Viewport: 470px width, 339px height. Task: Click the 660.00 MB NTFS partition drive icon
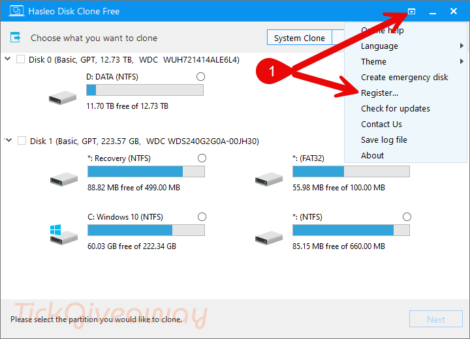269,238
